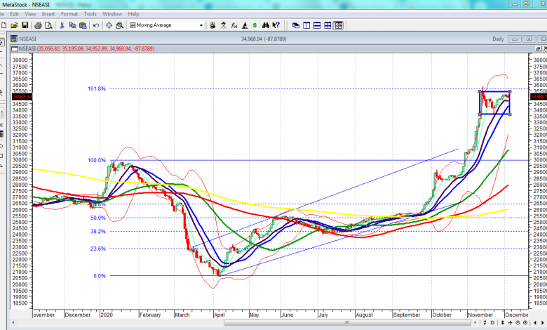Viewport: 547px width, 330px height.
Task: Click the Print icon in toolbar
Action: point(37,25)
